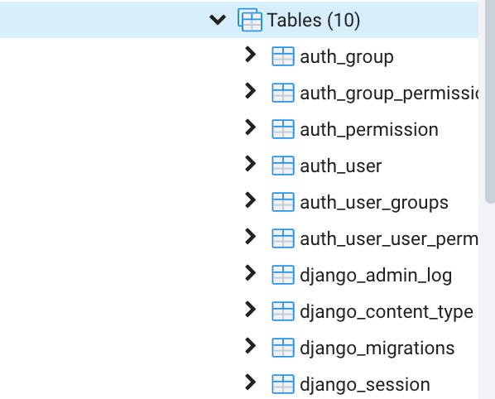Select auth_permission table name

tap(369, 130)
